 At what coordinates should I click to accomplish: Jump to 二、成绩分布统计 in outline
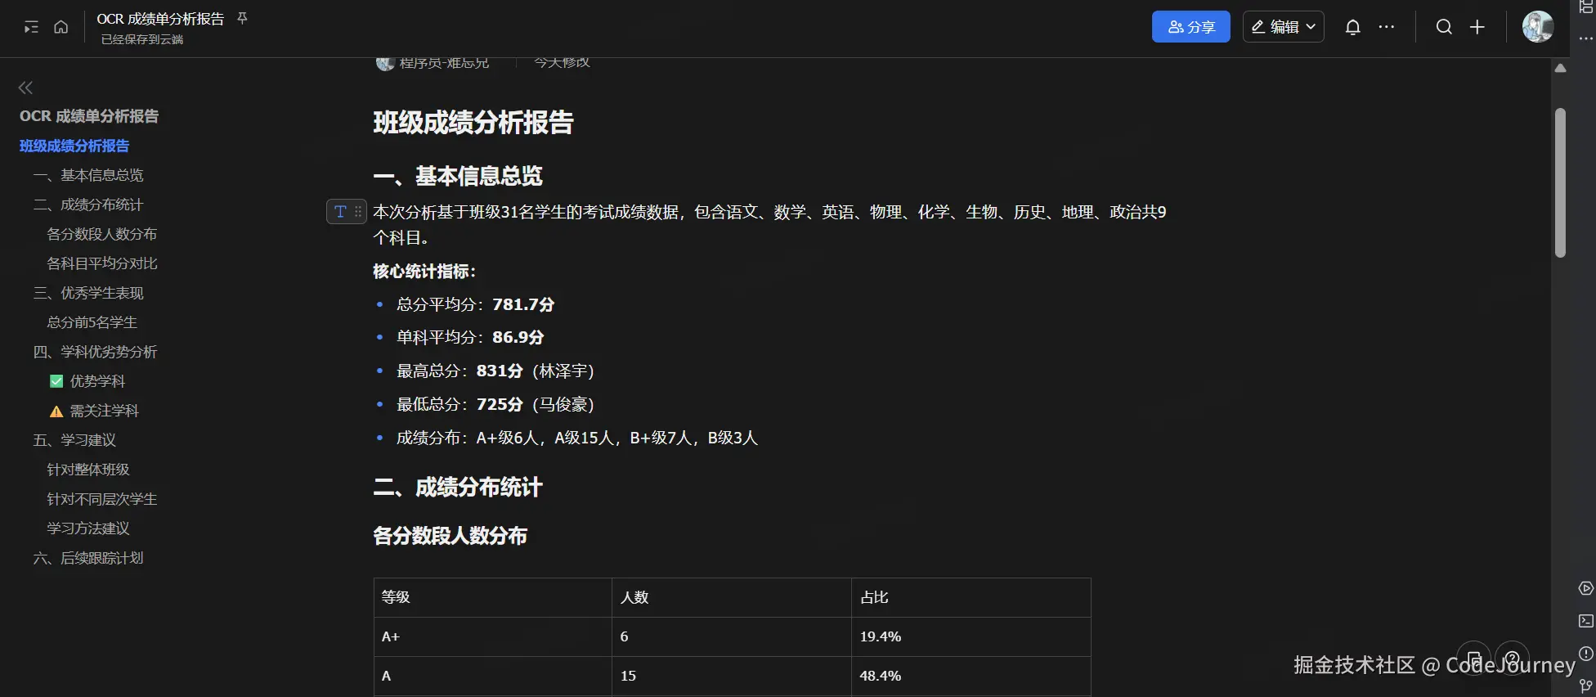tap(88, 205)
